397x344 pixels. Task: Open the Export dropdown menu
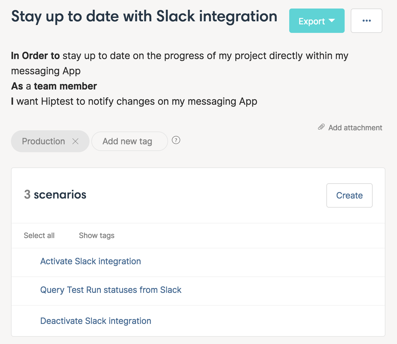pos(317,21)
